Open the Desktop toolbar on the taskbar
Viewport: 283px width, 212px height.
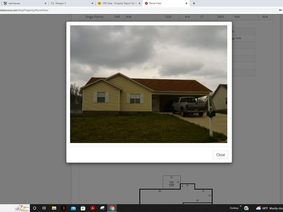tap(234, 208)
